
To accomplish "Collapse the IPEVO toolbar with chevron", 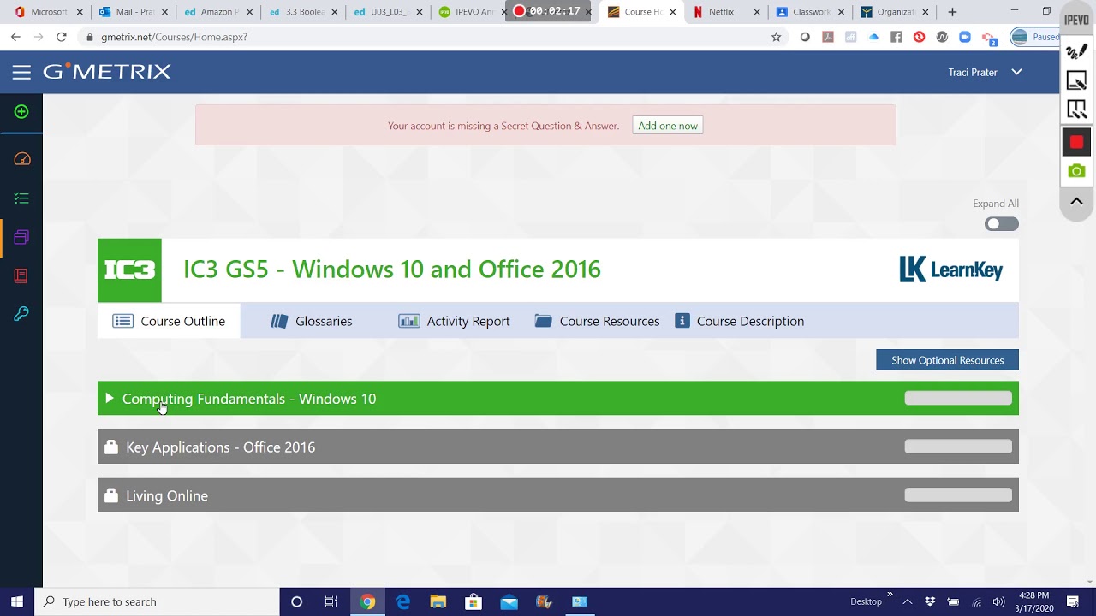I will [x=1076, y=202].
